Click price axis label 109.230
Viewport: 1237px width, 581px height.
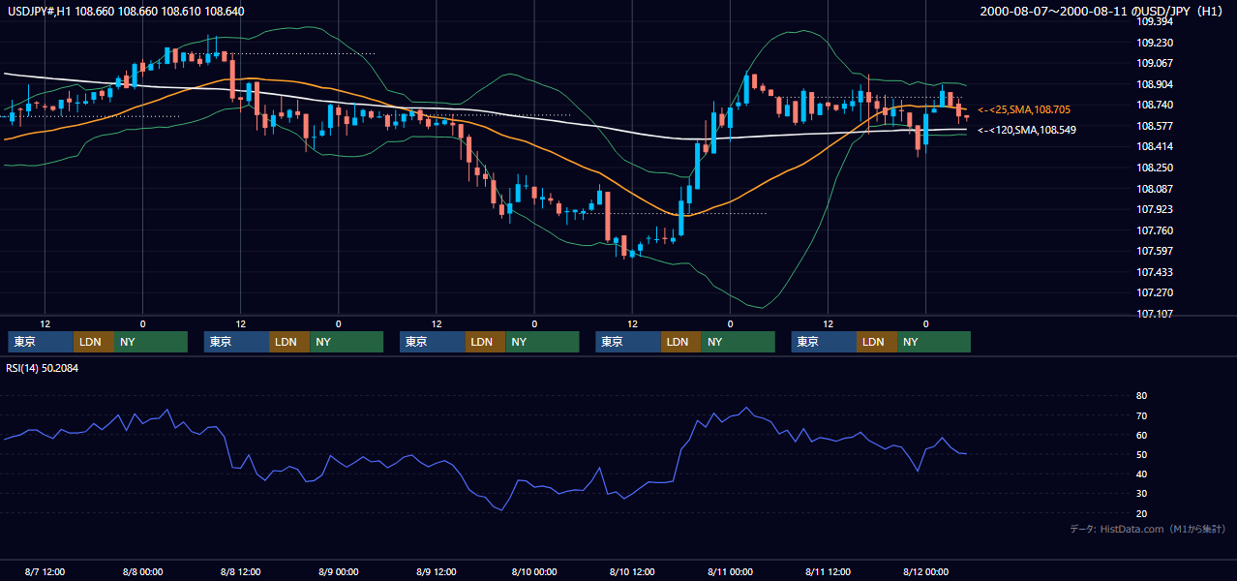click(x=1154, y=43)
